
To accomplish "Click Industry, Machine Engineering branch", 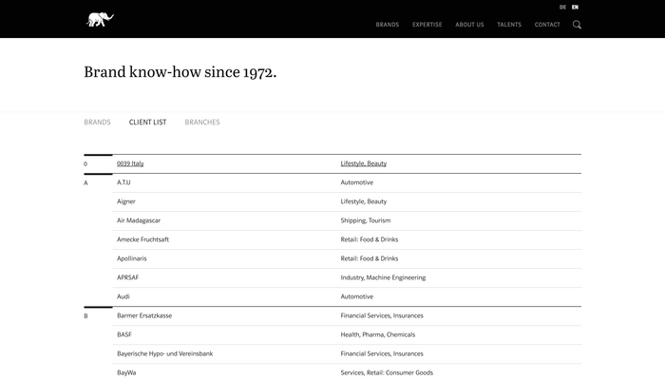I will (x=383, y=277).
